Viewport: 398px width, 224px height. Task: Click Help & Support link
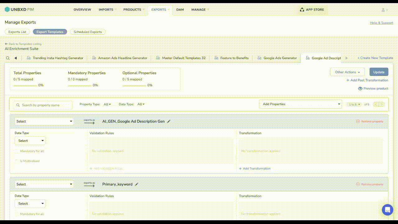382,23
